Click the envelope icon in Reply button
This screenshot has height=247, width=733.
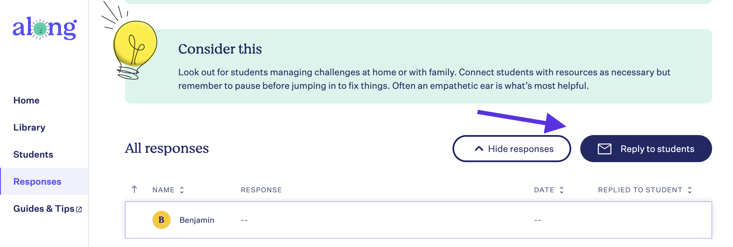pyautogui.click(x=604, y=149)
